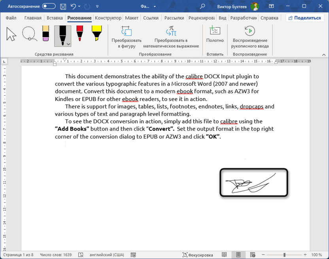Switch to the Рассылки tab
329x259 pixels.
(174, 18)
